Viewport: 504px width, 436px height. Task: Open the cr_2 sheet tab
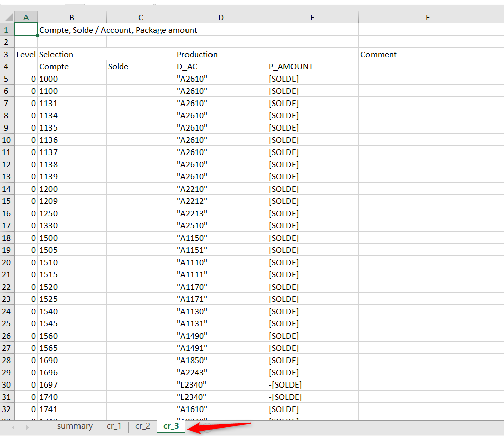coord(142,426)
